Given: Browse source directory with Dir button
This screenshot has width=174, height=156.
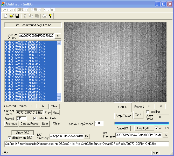Looking at the screenshot, I should point(58,36).
